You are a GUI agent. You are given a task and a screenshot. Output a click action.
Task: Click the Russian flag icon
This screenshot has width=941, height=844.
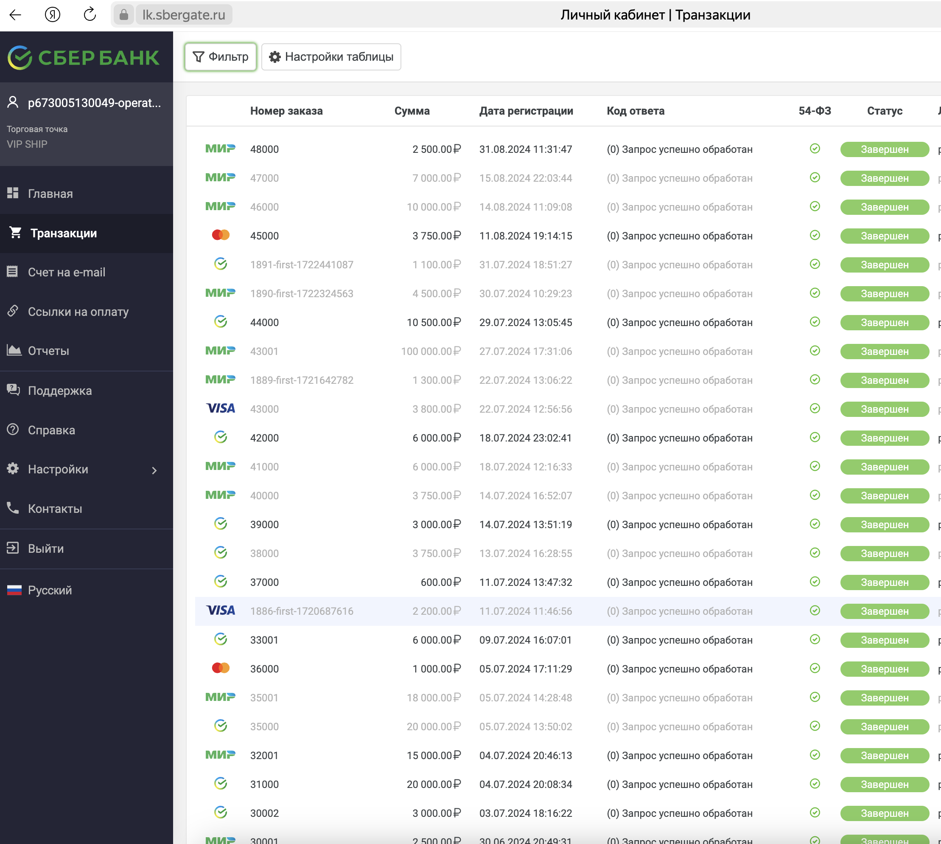point(14,590)
